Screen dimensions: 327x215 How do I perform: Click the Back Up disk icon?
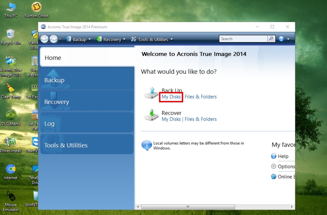(152, 93)
